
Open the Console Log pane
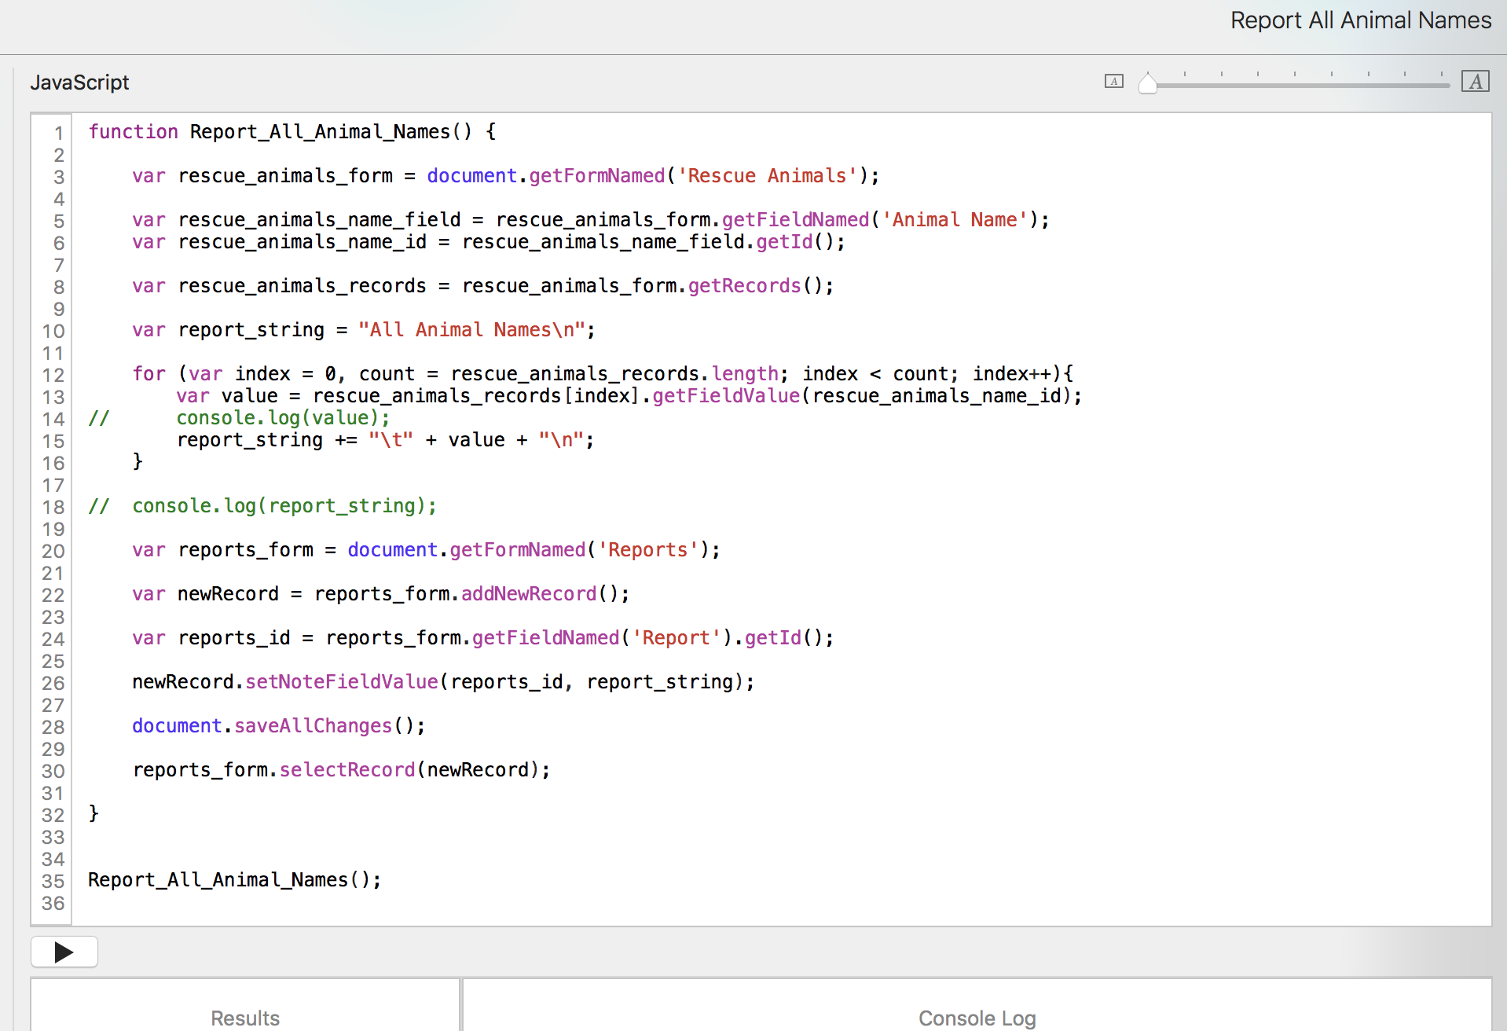point(977,1018)
